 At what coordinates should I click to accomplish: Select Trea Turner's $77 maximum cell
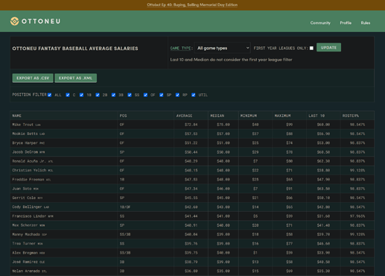click(290, 244)
